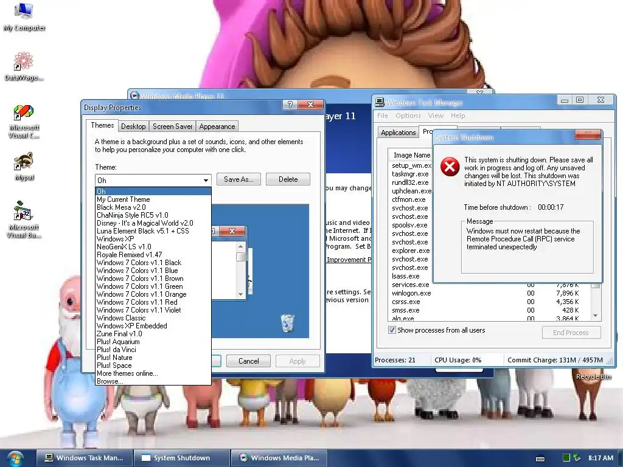The image size is (623, 467).
Task: Open Task Manager View menu
Action: click(x=436, y=116)
